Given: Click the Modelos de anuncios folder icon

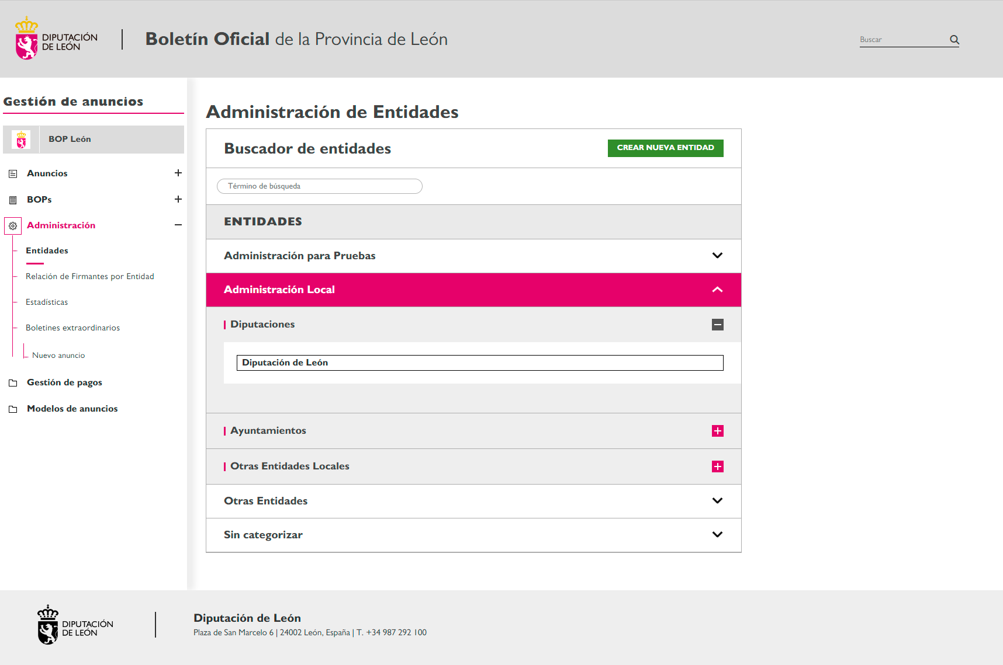Looking at the screenshot, I should tap(13, 408).
